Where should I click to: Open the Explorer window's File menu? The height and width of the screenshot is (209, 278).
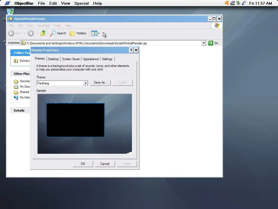[x=11, y=26]
